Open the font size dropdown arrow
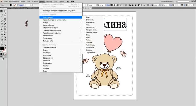The height and width of the screenshot is (106, 196). (x=105, y=5)
